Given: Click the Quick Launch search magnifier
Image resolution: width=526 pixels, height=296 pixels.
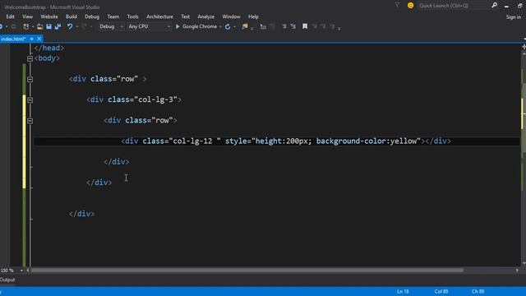Looking at the screenshot, I should [x=494, y=5].
